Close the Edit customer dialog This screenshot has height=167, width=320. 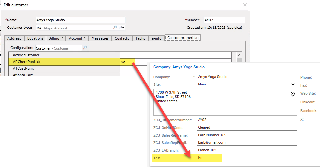point(245,5)
